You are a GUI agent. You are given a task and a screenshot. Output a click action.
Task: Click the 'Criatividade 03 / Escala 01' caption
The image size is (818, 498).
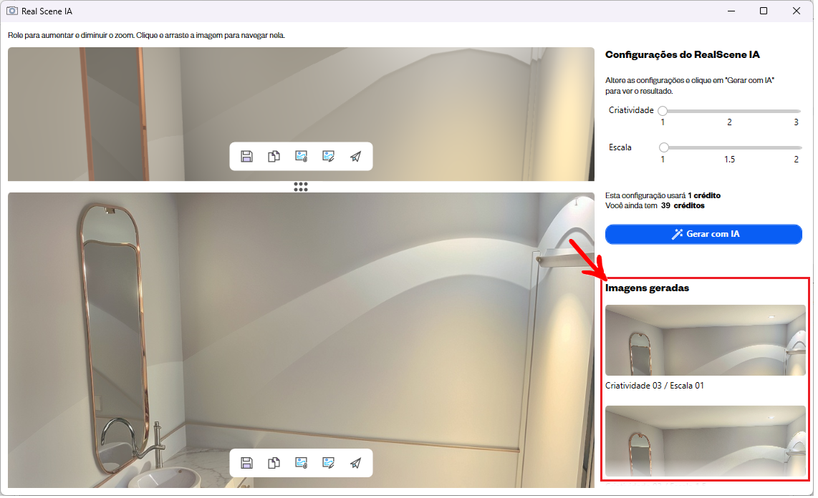point(654,386)
